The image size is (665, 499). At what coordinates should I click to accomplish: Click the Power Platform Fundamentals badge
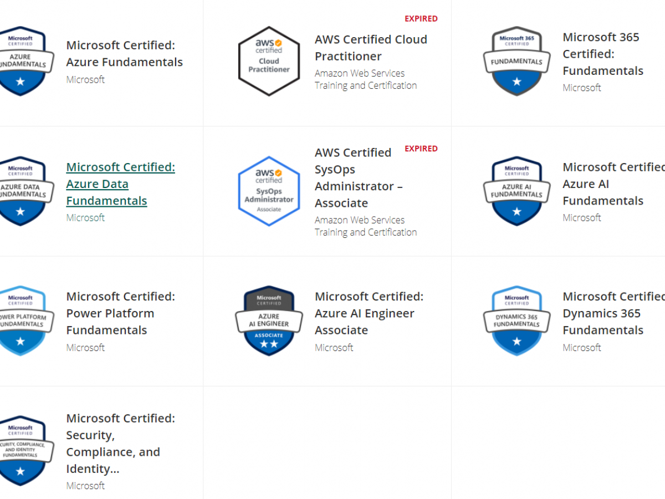pyautogui.click(x=22, y=320)
